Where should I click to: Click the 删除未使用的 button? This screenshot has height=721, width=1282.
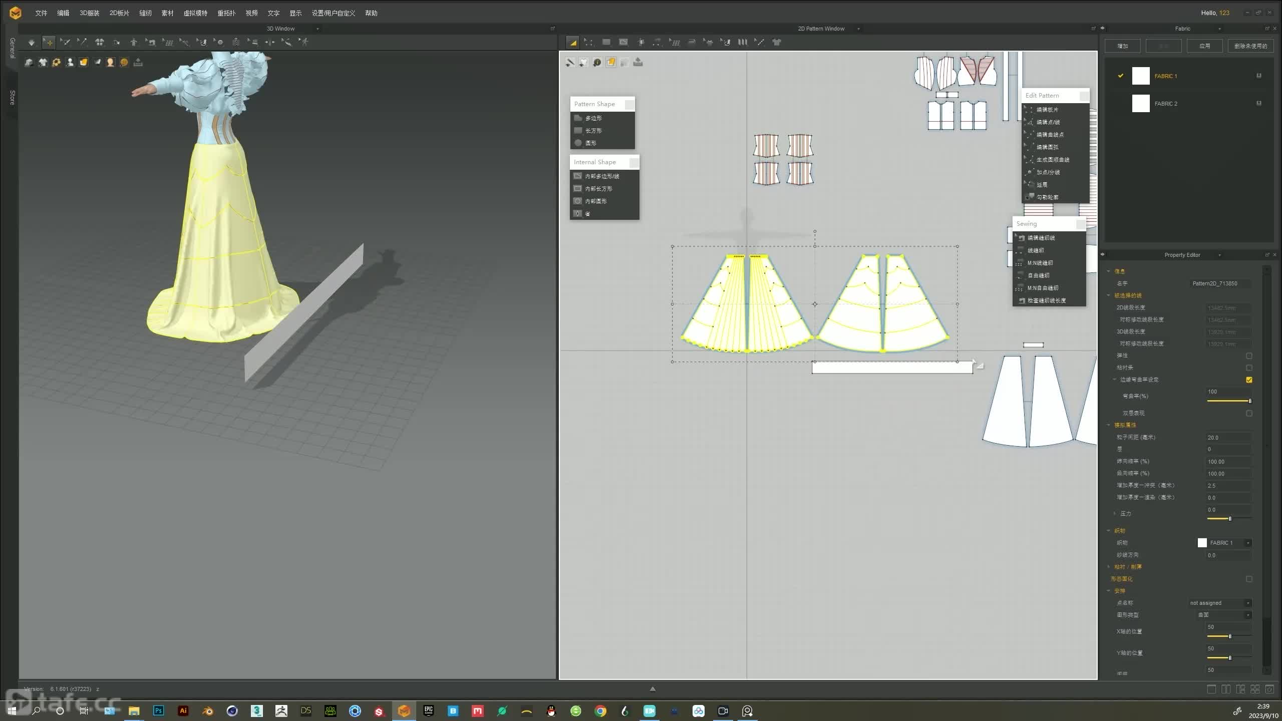click(x=1250, y=46)
